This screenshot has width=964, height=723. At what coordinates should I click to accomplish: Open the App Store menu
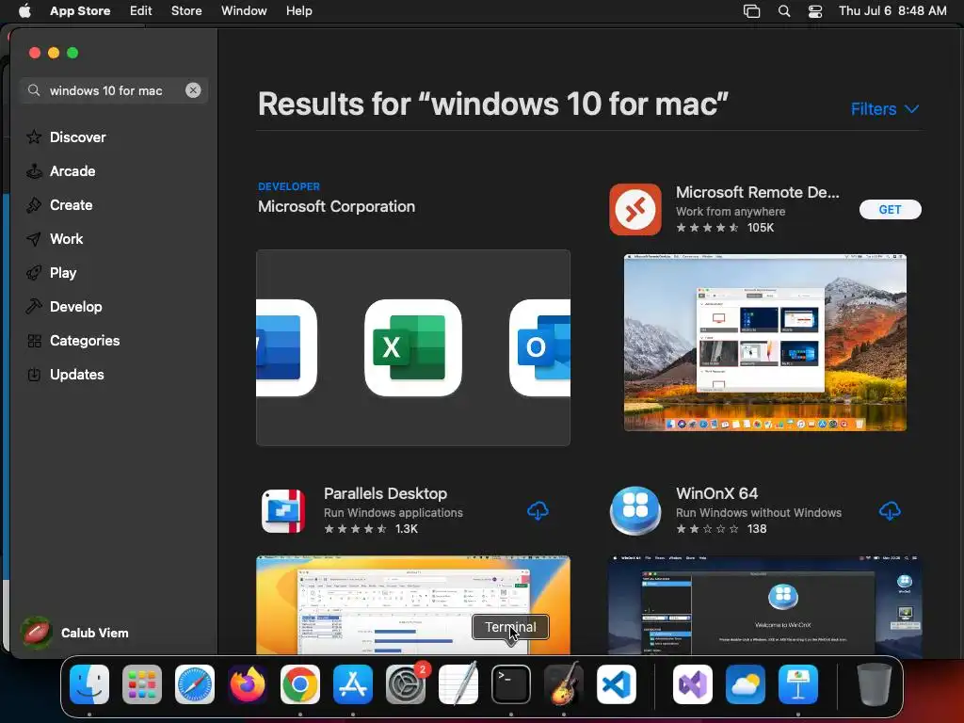[x=80, y=11]
